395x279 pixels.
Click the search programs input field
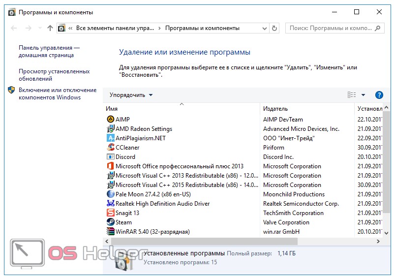(330, 28)
